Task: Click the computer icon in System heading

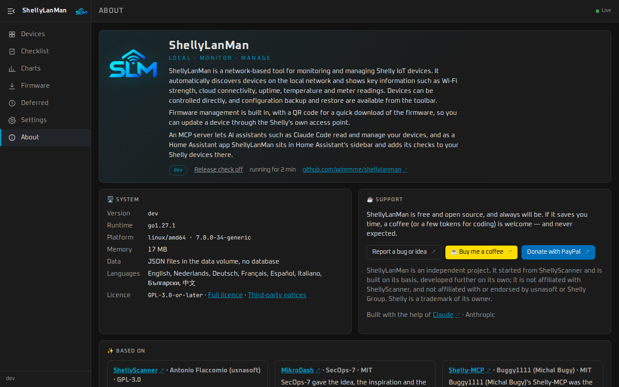Action: [110, 200]
